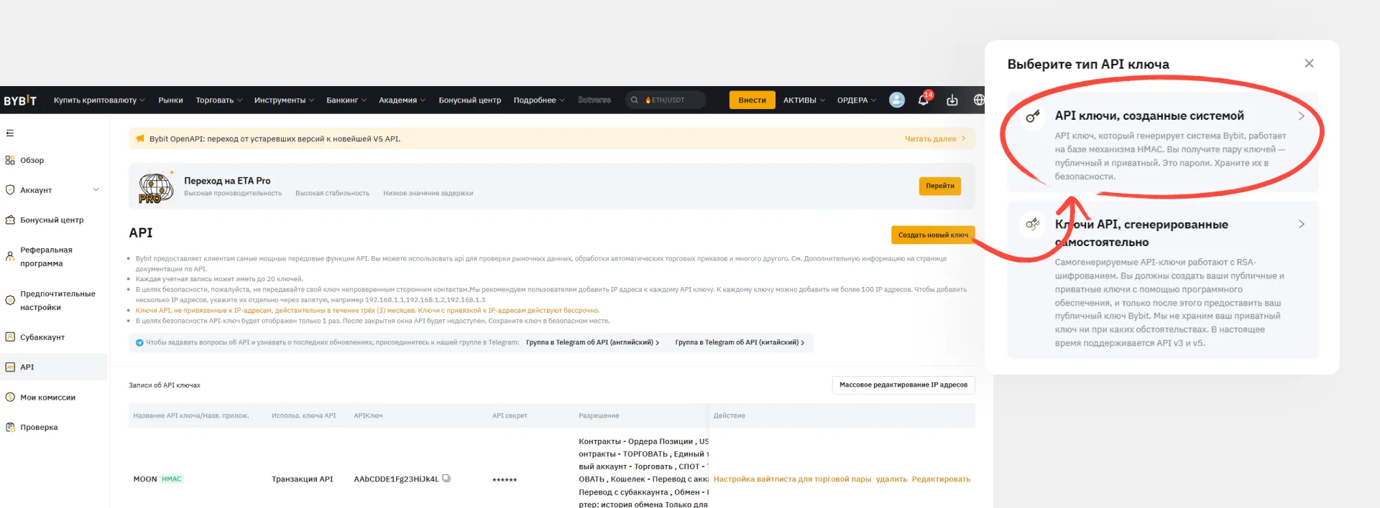Expand the ОРДЕРА dropdown
This screenshot has width=1380, height=508.
coord(856,100)
